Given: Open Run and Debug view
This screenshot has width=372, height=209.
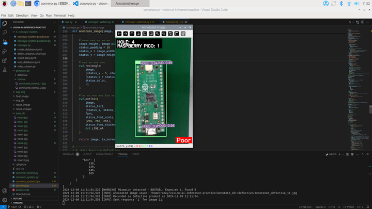Looking at the screenshot, I should point(5,51).
